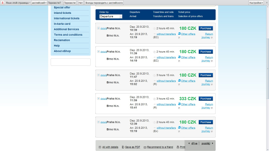The height and width of the screenshot is (151, 269).
Task: Select Return journey for 12:39 departure
Action: click(207, 130)
